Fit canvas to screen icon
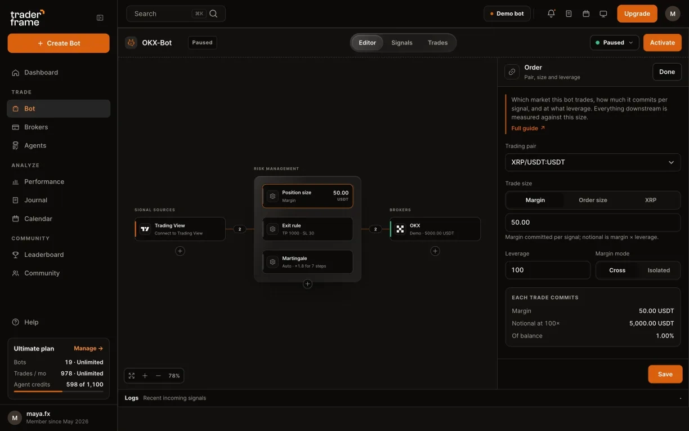The image size is (689, 431). [132, 376]
